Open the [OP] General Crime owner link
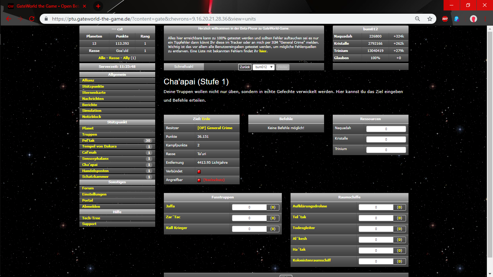 215,128
